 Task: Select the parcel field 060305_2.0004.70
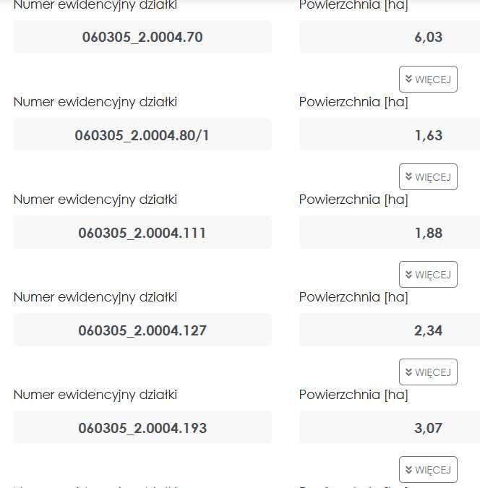click(142, 37)
